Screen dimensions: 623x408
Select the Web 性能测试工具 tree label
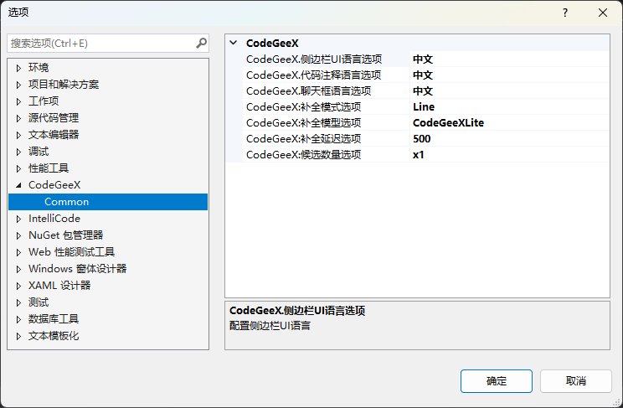[x=71, y=251]
